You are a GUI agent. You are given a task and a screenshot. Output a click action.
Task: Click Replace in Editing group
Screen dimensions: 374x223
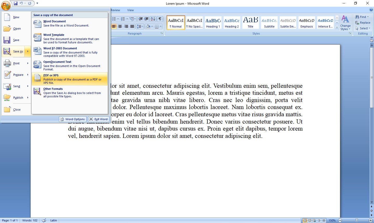[x=363, y=23]
